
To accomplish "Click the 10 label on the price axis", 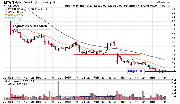I will point(174,63).
